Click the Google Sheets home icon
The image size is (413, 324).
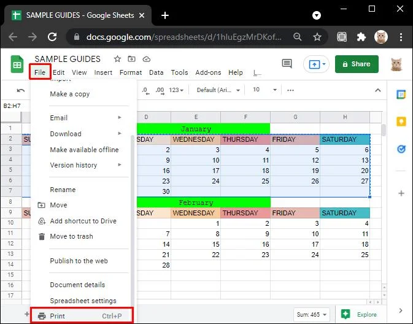(17, 64)
